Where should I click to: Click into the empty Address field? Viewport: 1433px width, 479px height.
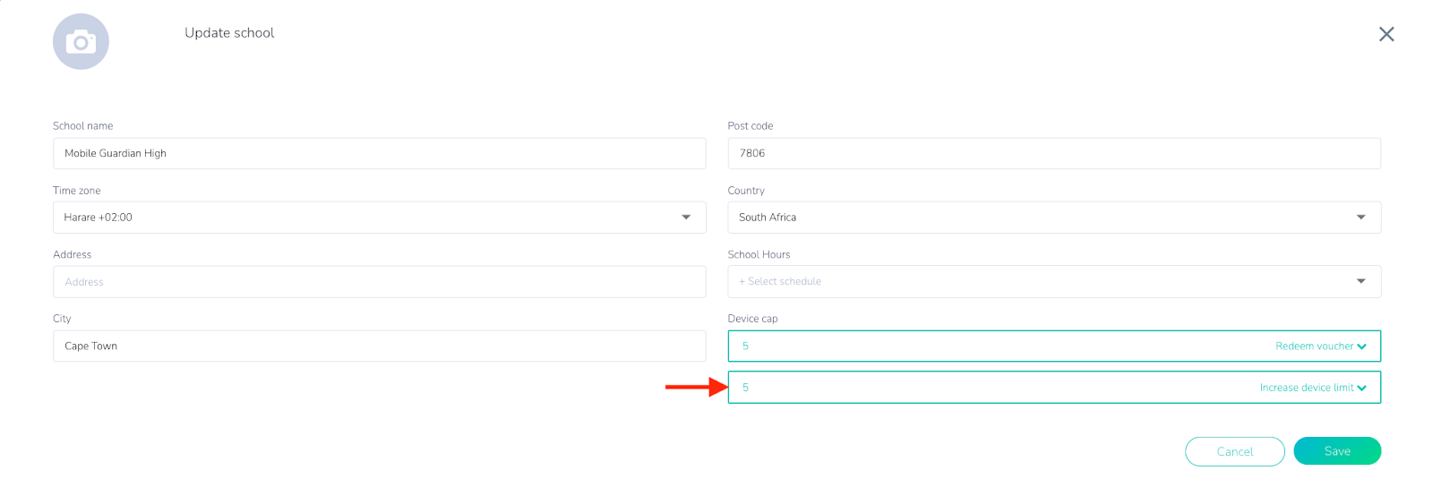tap(379, 281)
